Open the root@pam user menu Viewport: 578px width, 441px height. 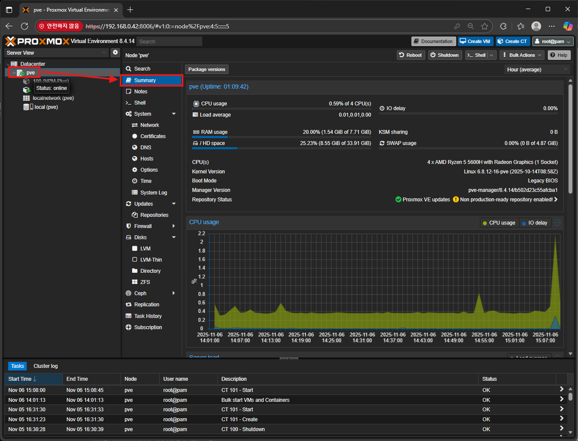(553, 41)
